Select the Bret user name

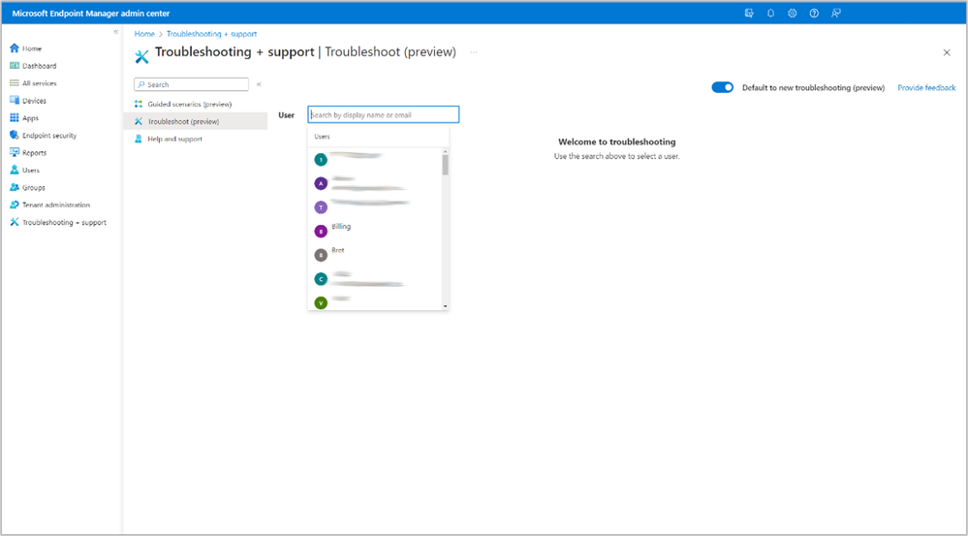pos(338,250)
